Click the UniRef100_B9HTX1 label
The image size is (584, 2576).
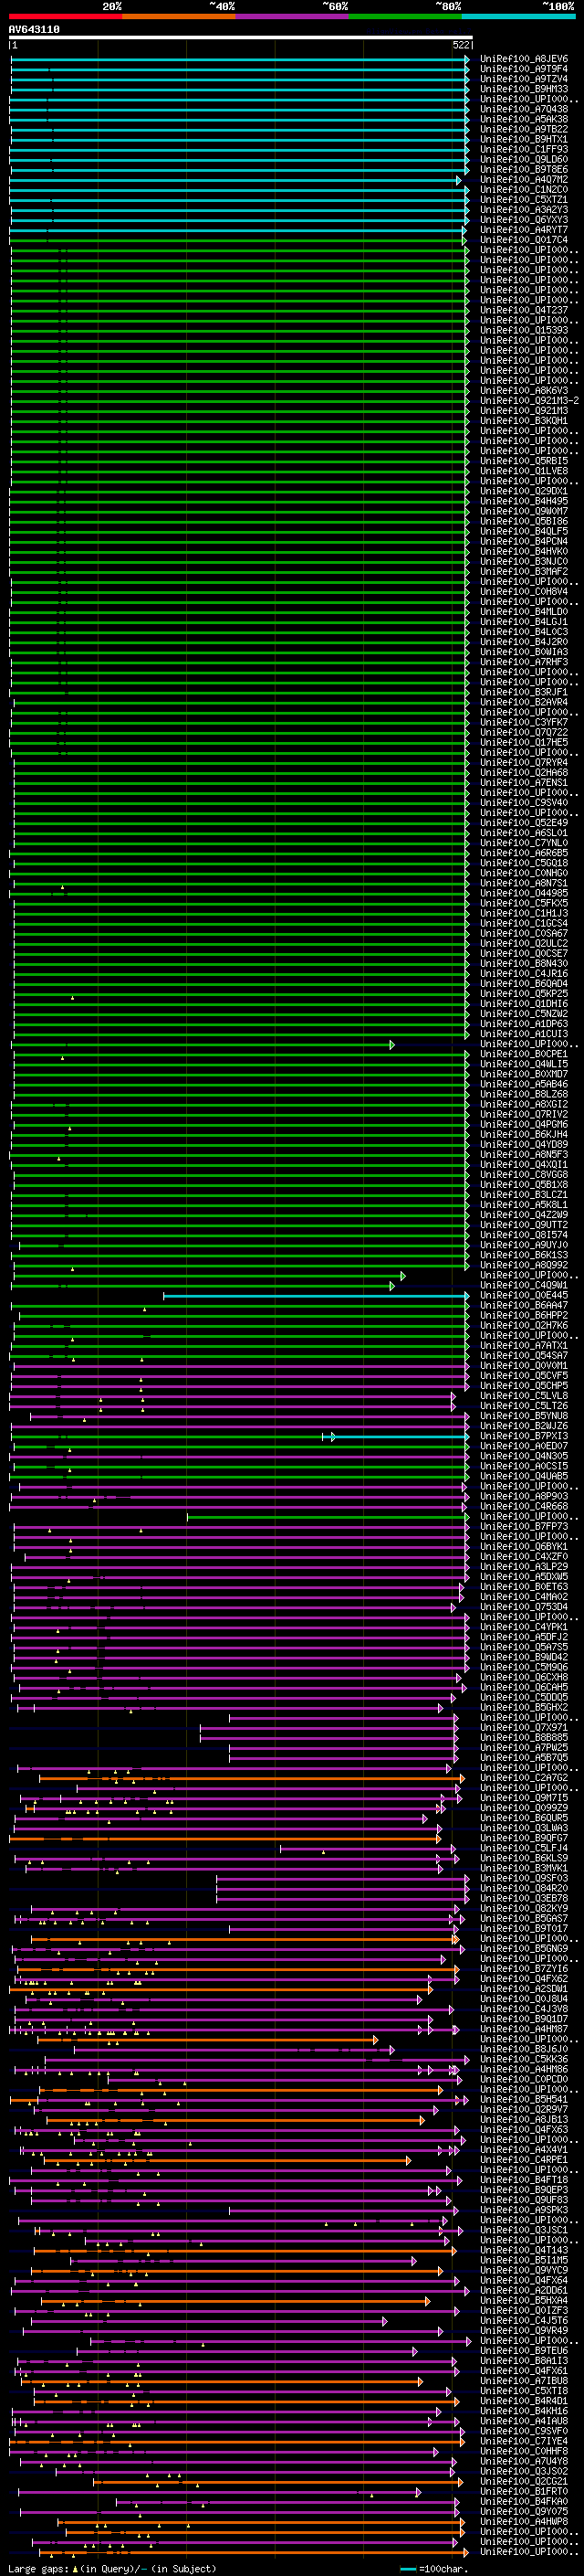point(524,139)
